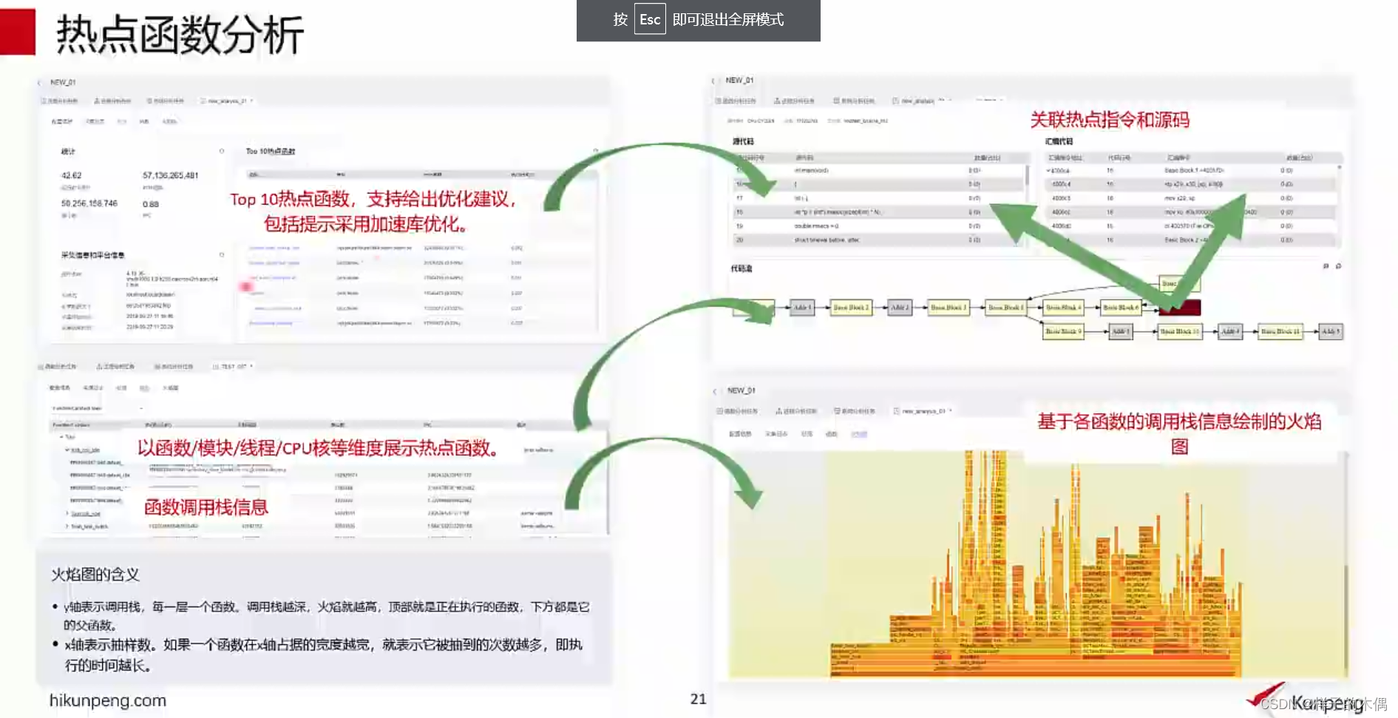1398x718 pixels.
Task: Select the 火焰图的含义 heading text
Action: (x=95, y=575)
